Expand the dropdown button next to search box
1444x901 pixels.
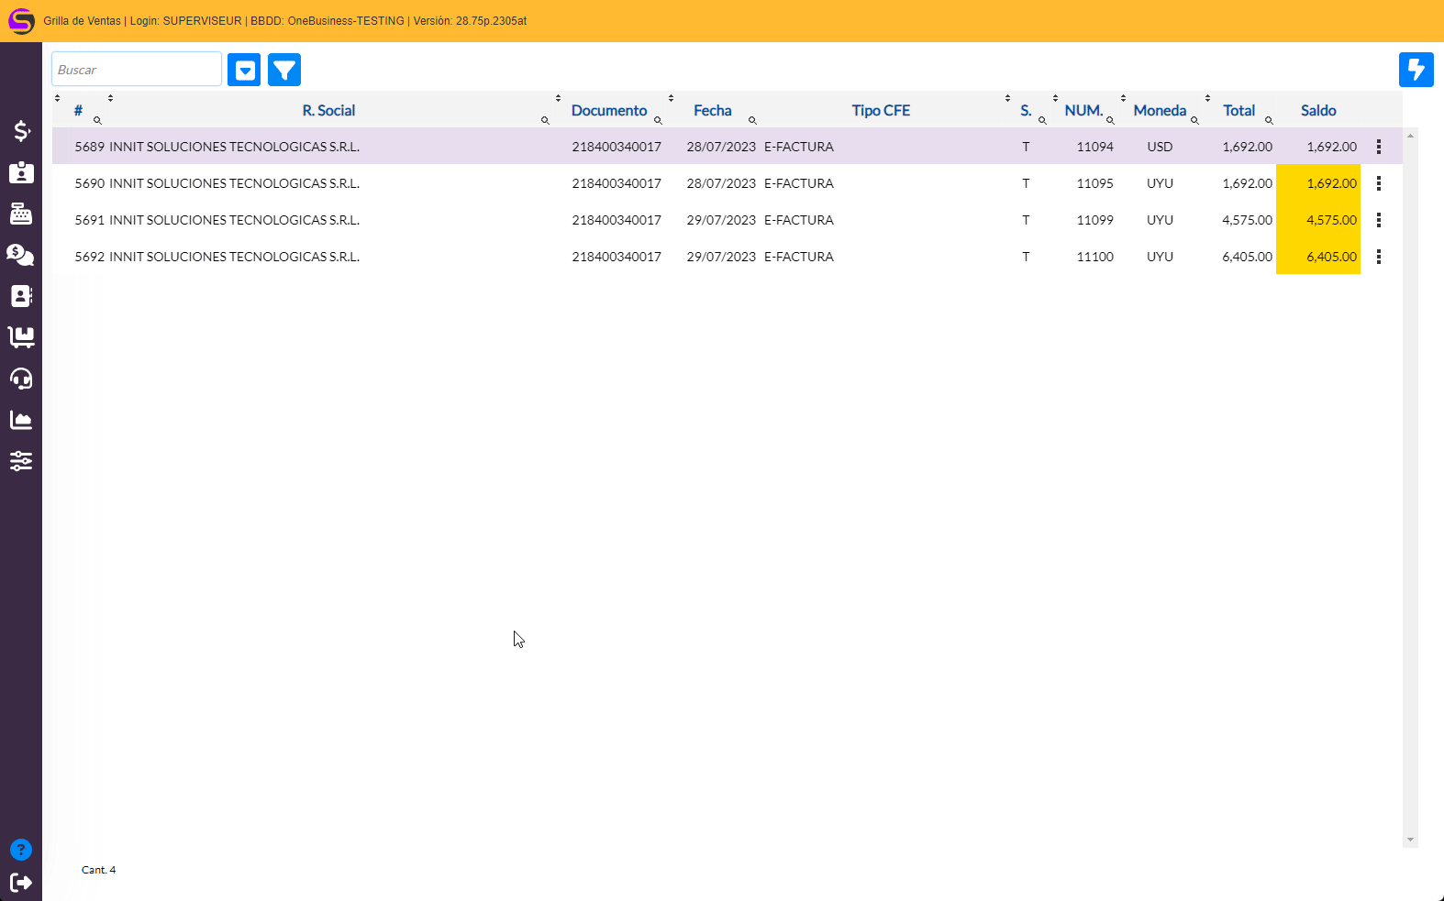(x=244, y=70)
